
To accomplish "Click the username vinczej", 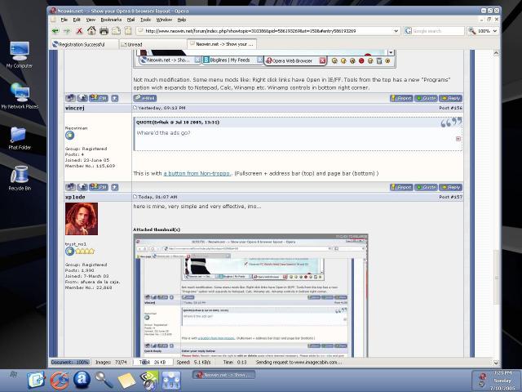I will click(x=75, y=108).
